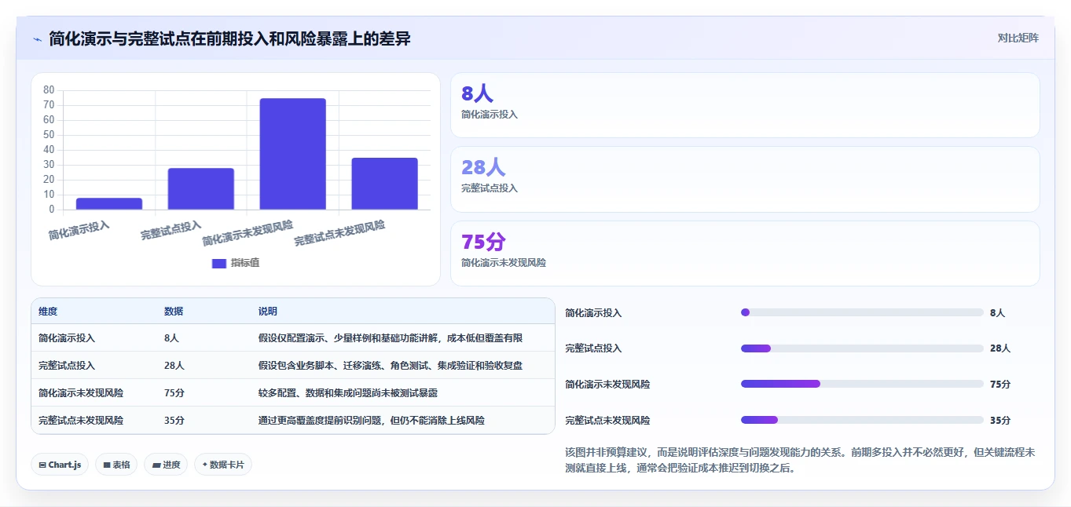Viewport: 1071px width, 507px height.
Task: Click description starting 假设包含业务脚本
Action: pyautogui.click(x=391, y=366)
